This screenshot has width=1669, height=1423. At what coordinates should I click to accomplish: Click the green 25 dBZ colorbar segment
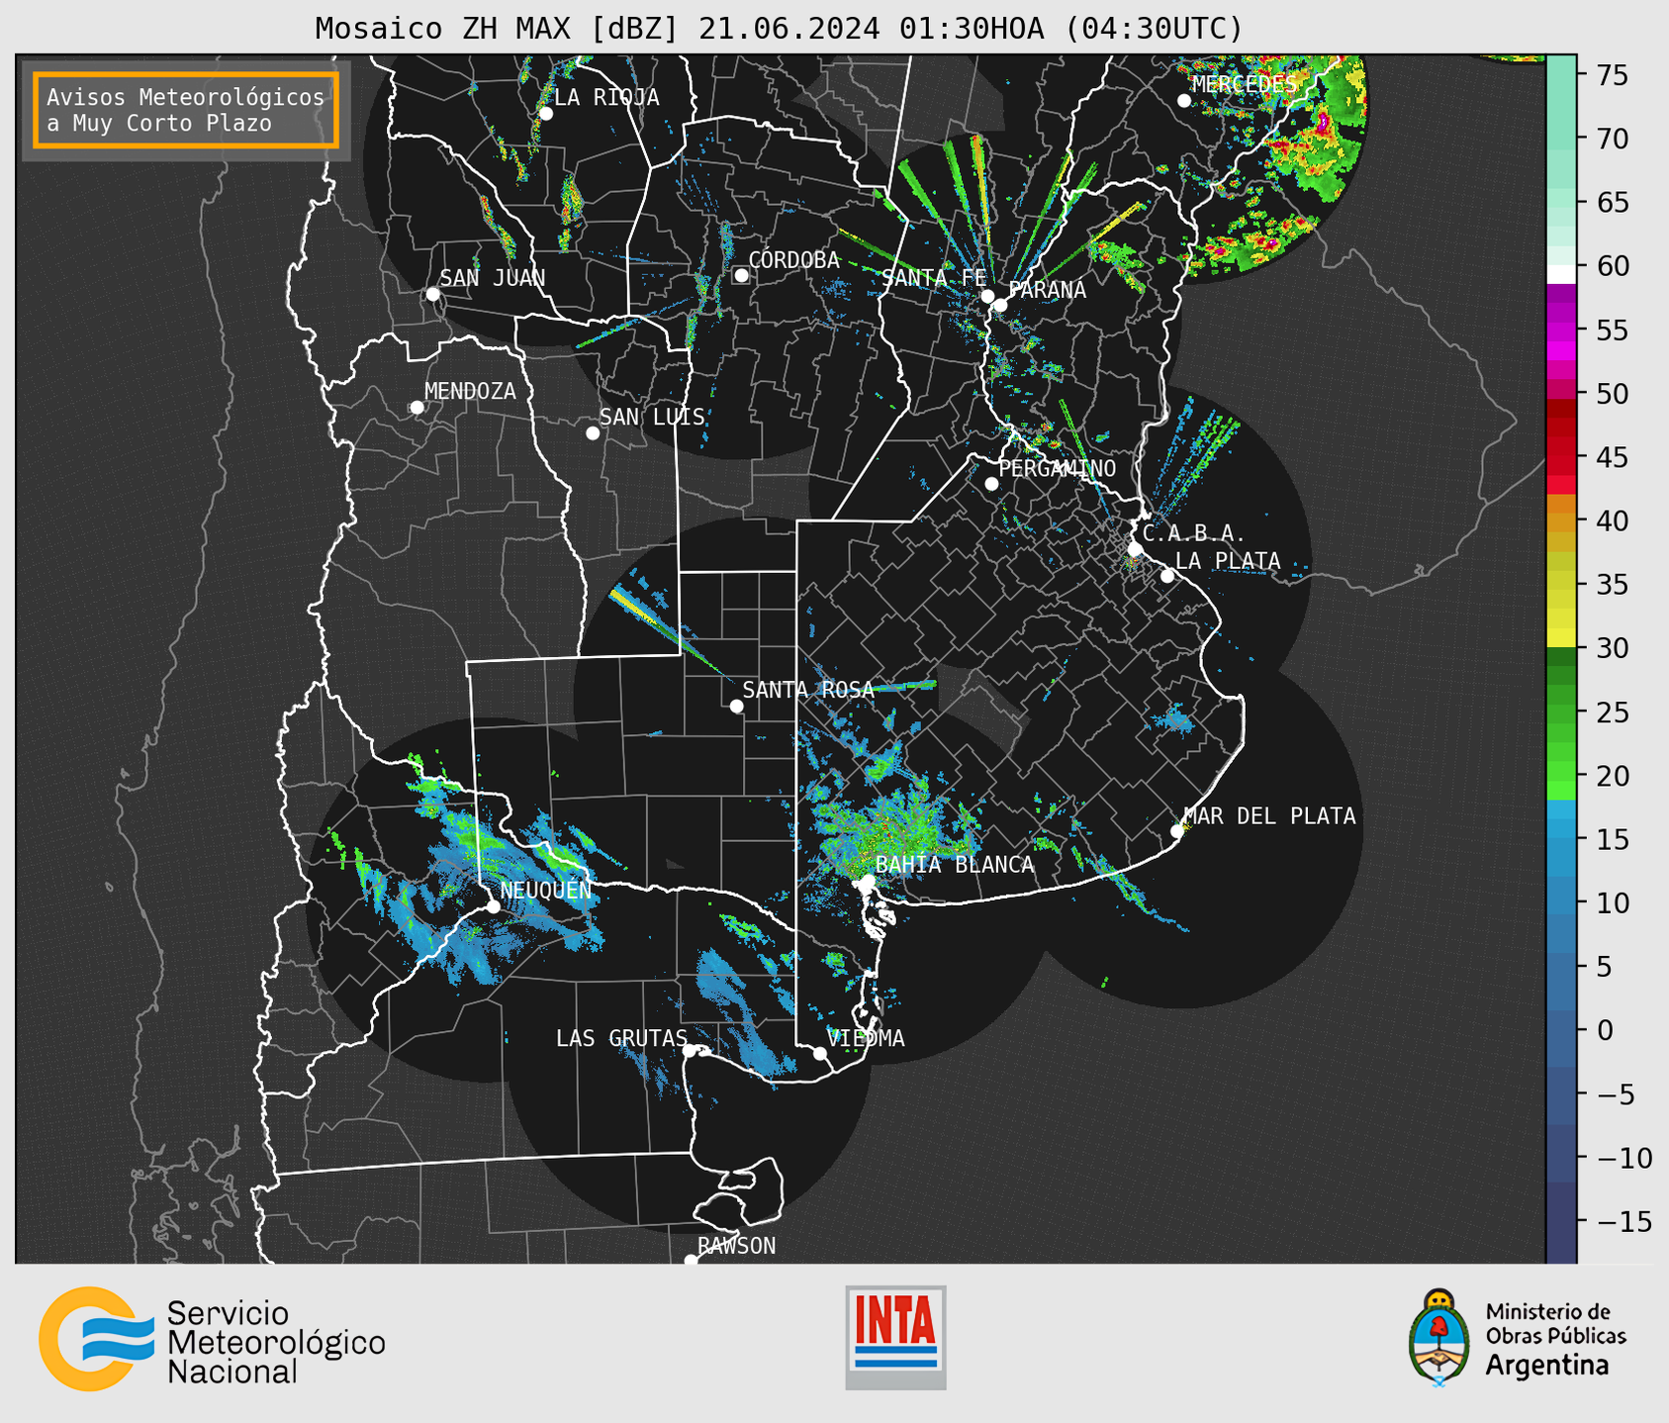click(x=1561, y=712)
